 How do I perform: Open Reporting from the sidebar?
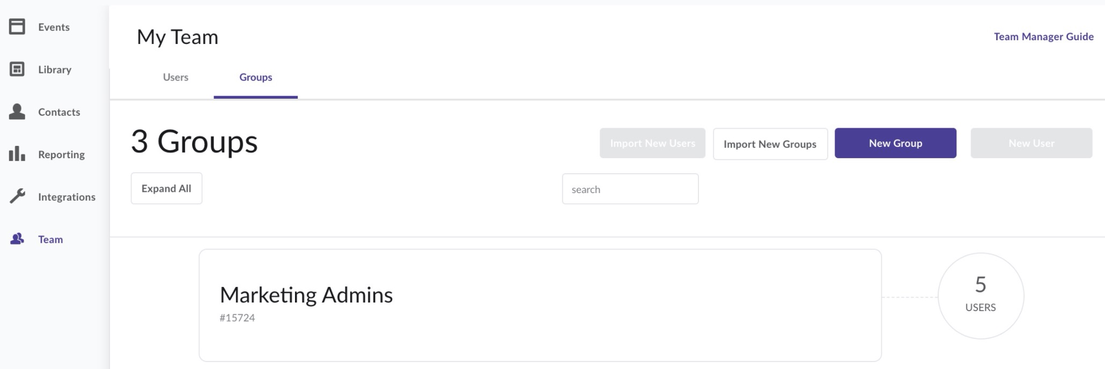(x=61, y=154)
